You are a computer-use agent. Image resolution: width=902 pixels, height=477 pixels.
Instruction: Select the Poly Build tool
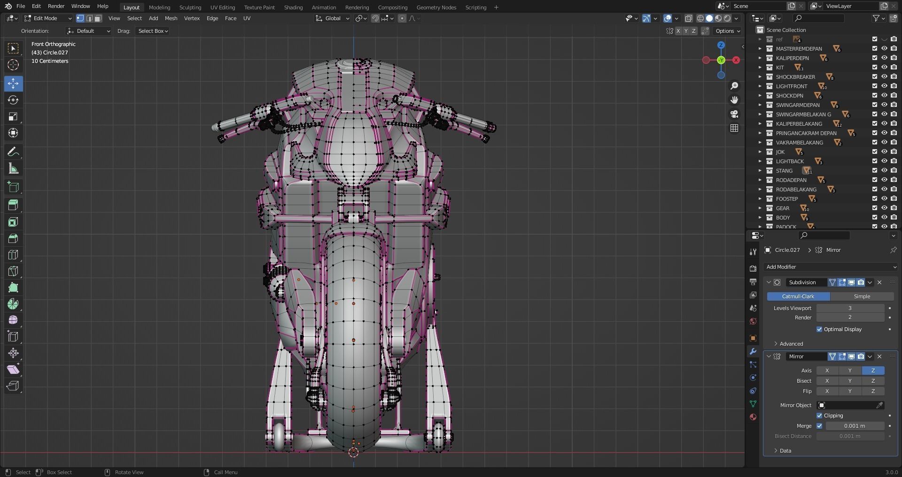click(13, 288)
